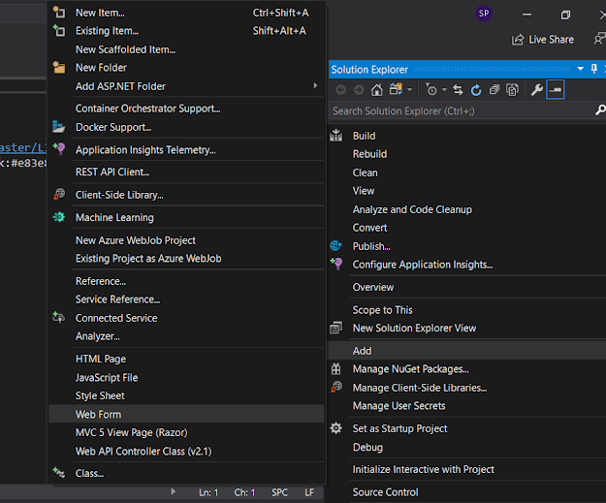
Task: Open Switch Views dropdown arrow
Action: coord(410,90)
